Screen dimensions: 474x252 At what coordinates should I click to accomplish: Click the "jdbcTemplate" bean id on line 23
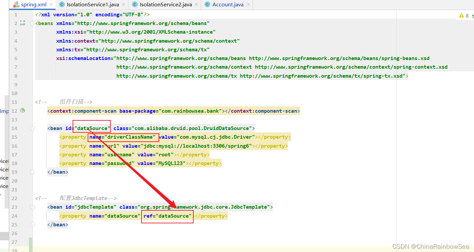[95, 207]
